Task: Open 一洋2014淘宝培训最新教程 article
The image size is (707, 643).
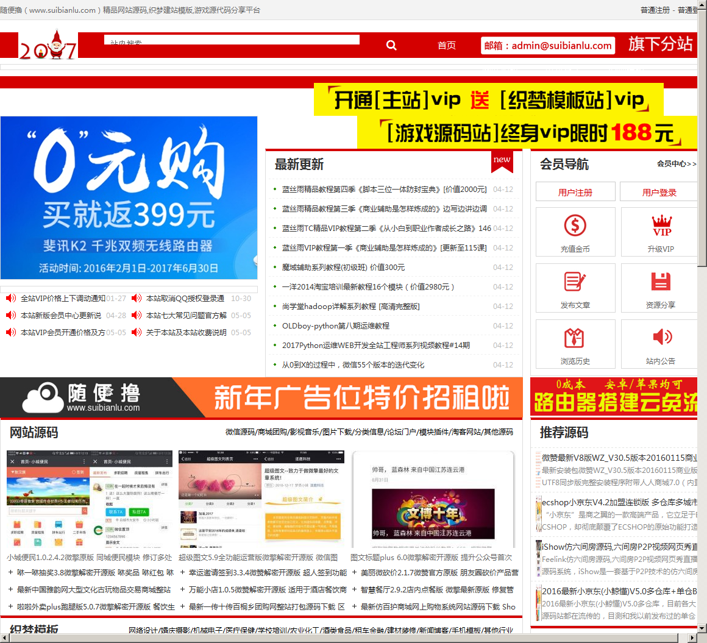Action: point(368,287)
